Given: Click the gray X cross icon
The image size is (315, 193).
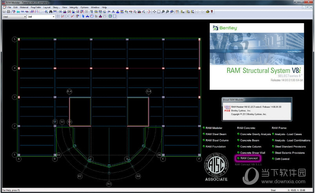Looking at the screenshot, I should pyautogui.click(x=68, y=16).
